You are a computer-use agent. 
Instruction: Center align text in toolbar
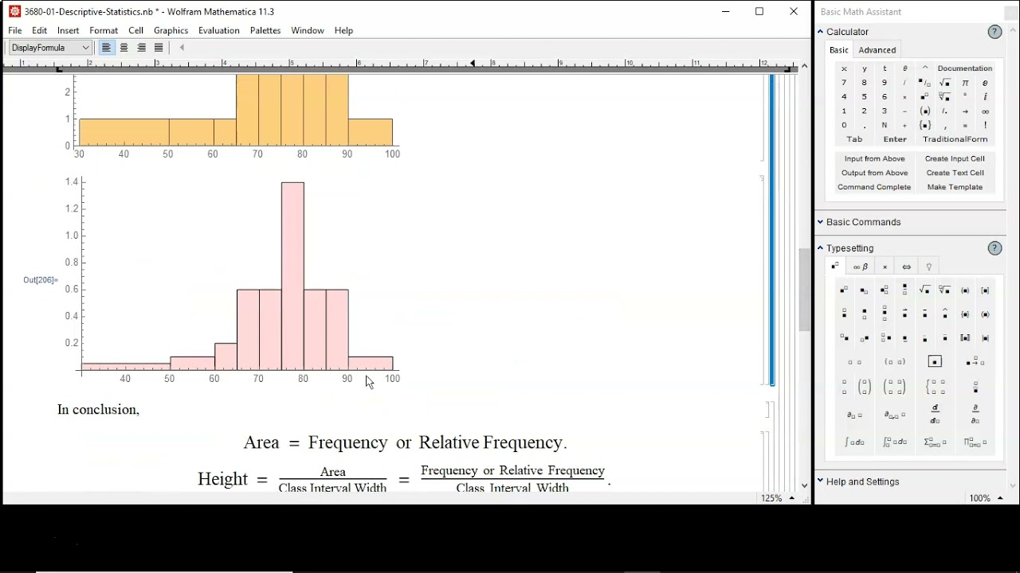(124, 48)
